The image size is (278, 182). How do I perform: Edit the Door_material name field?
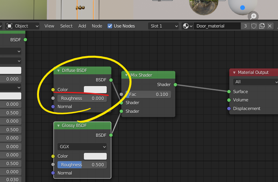coord(217,26)
